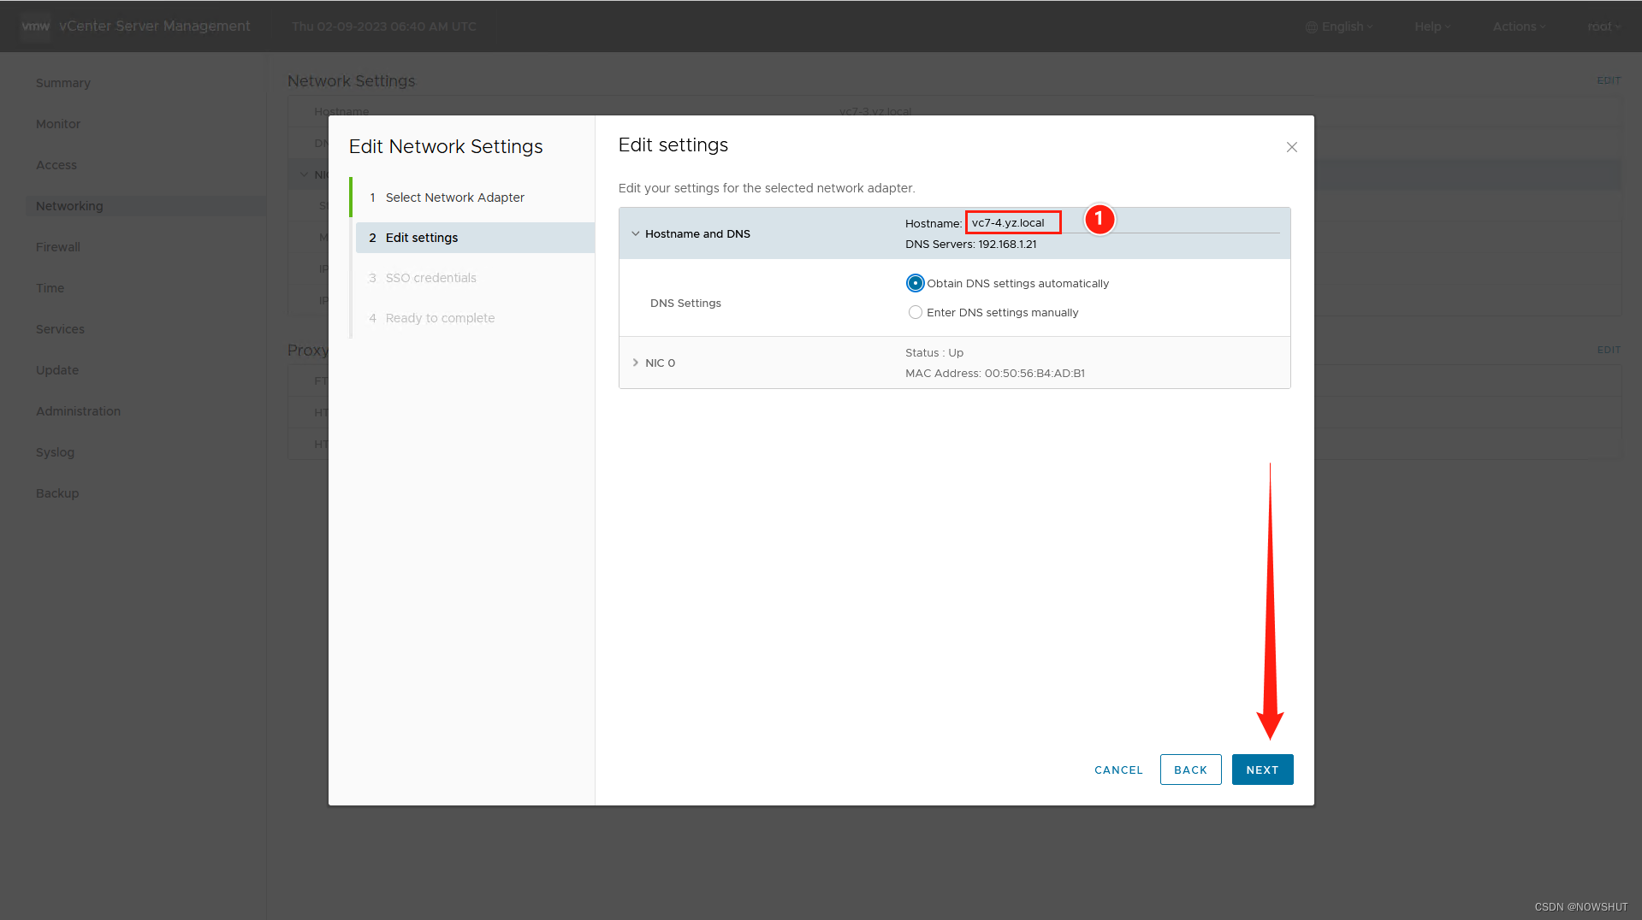Open Firewall in the sidebar
Viewport: 1642px width, 920px height.
(x=58, y=247)
